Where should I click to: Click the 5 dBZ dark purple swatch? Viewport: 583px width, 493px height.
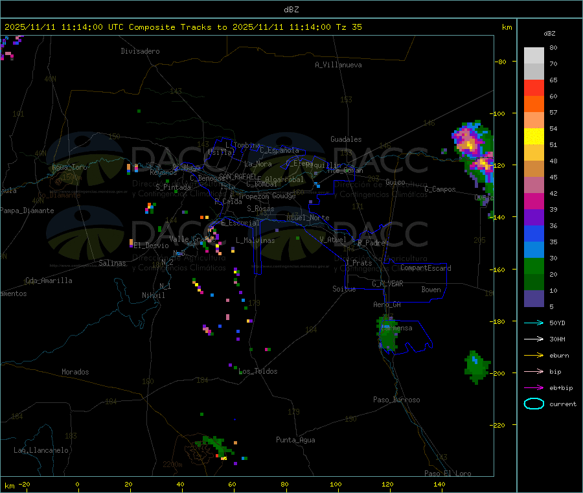pos(534,299)
